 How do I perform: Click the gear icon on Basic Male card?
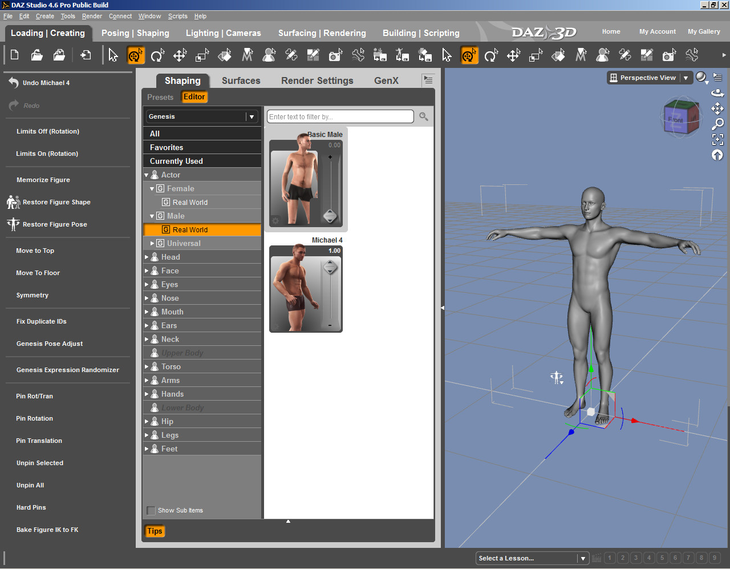[x=275, y=220]
